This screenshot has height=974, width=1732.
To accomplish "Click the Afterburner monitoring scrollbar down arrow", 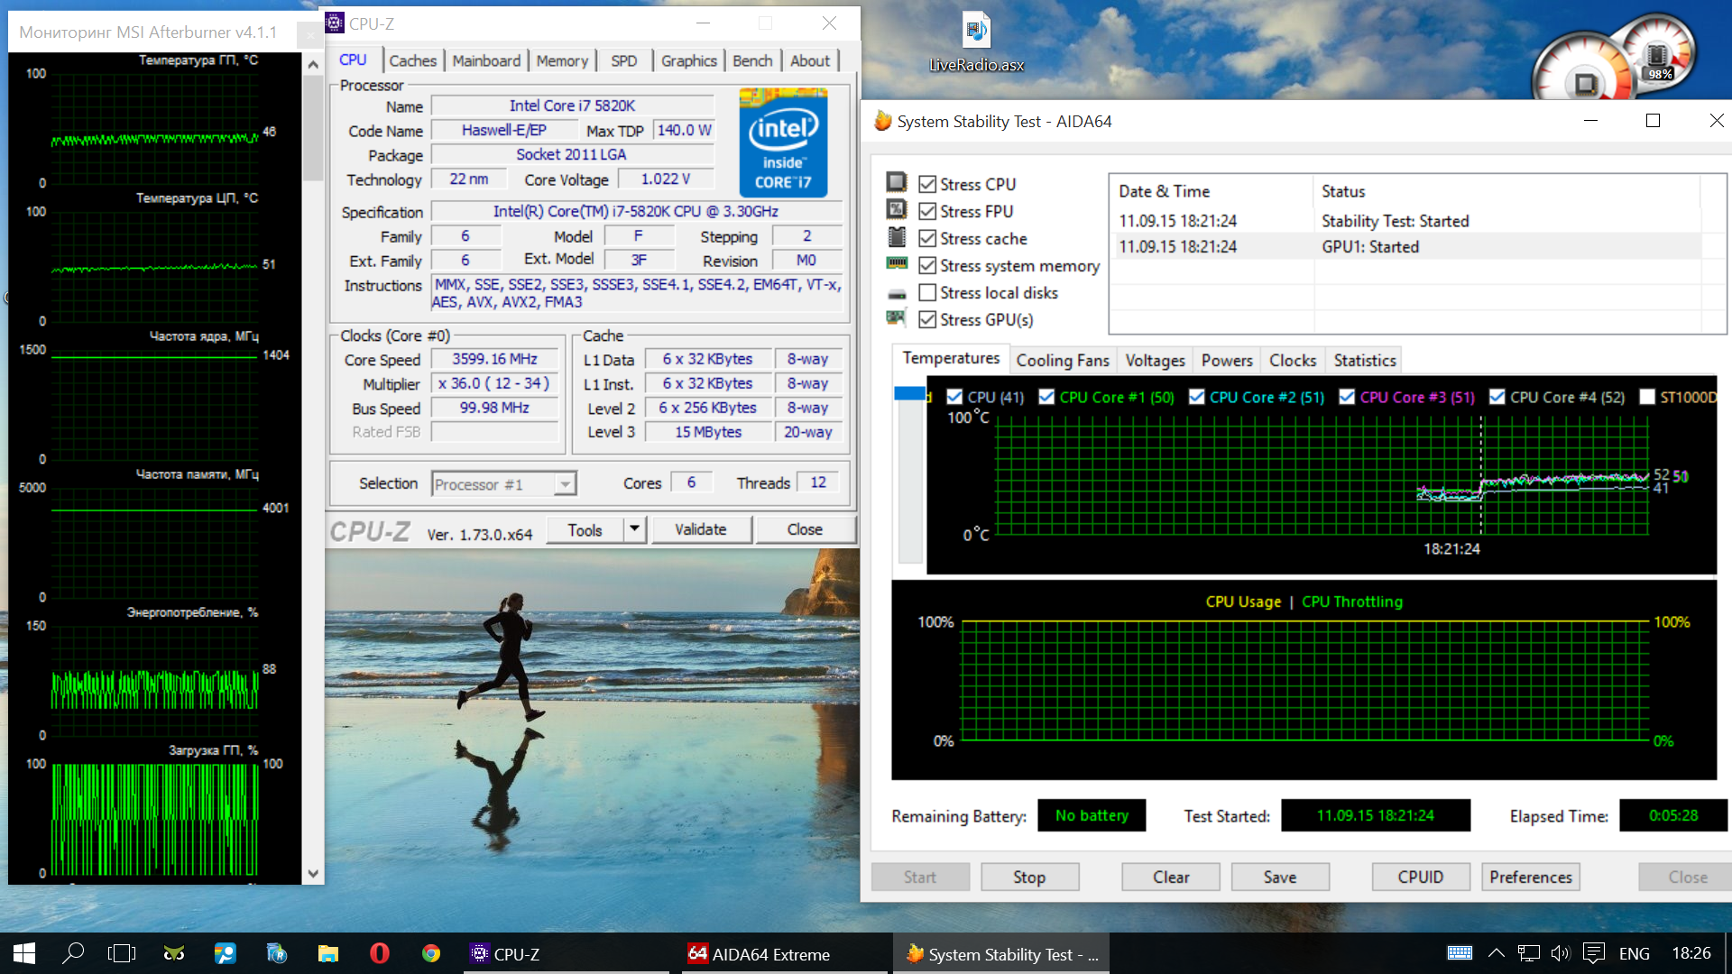I will (313, 873).
